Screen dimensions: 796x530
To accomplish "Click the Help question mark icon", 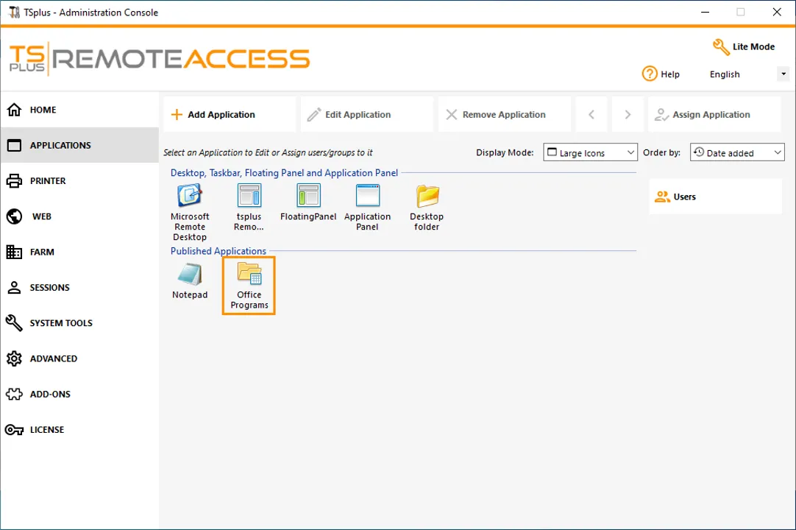I will [x=650, y=74].
